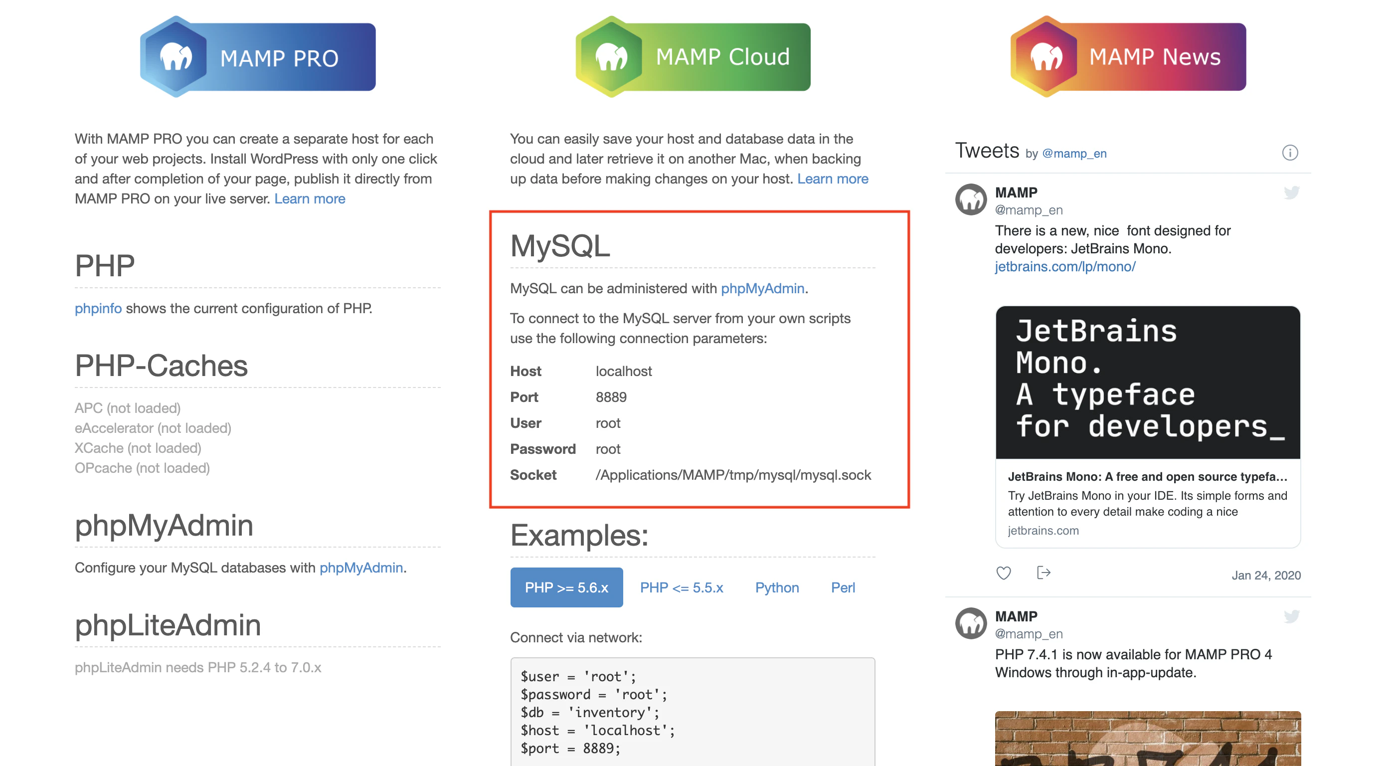1396x766 pixels.
Task: Click the Twitter info circle icon
Action: [1289, 153]
